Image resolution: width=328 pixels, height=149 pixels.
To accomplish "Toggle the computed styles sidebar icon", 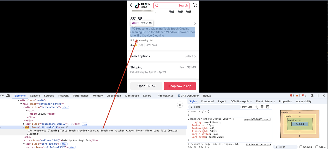I will coord(268,107).
